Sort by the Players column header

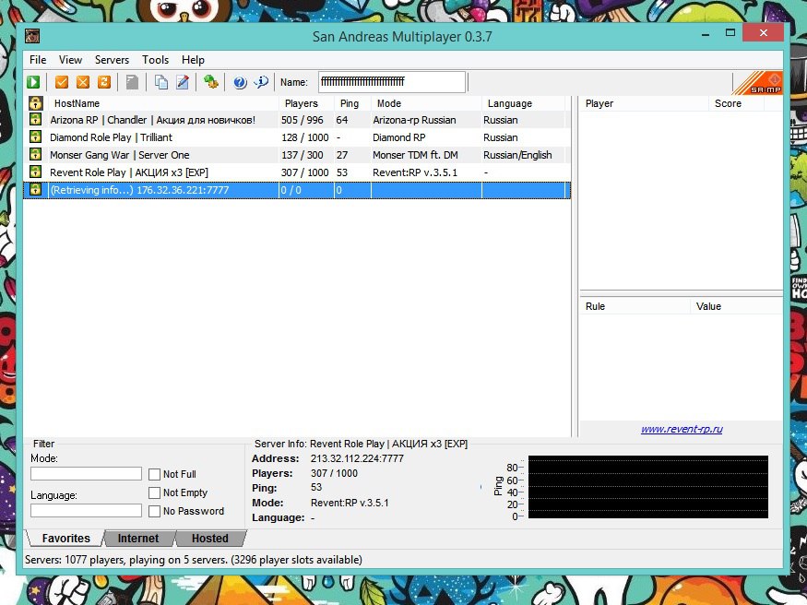[x=306, y=103]
